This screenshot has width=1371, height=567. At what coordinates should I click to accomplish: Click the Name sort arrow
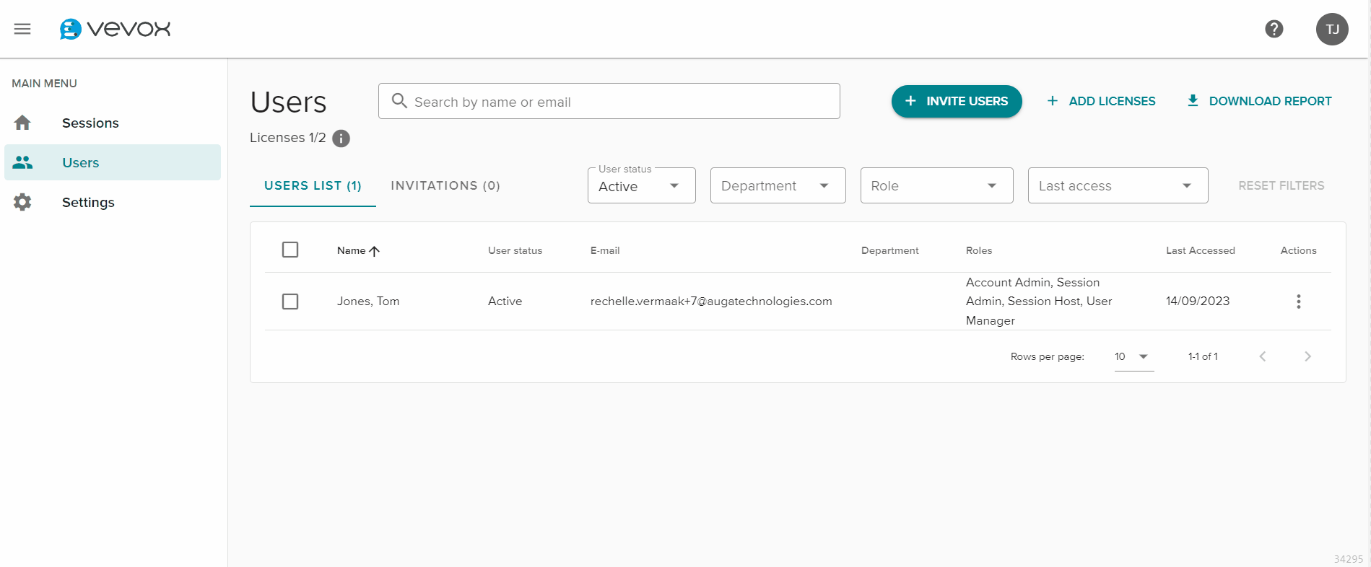pyautogui.click(x=374, y=251)
